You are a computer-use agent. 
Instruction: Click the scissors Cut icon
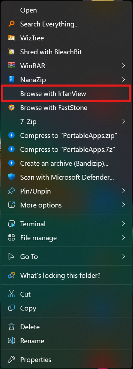click(x=11, y=294)
